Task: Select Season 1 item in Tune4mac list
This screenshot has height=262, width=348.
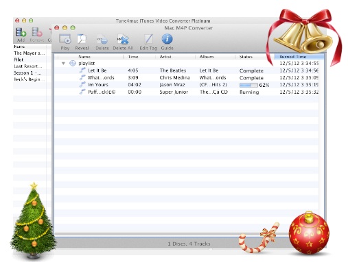Action: 27,73
